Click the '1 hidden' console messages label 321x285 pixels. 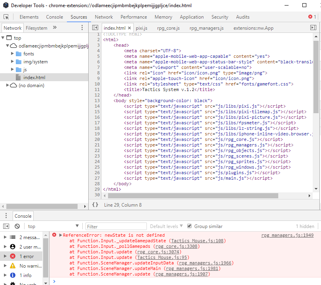[x=305, y=226]
